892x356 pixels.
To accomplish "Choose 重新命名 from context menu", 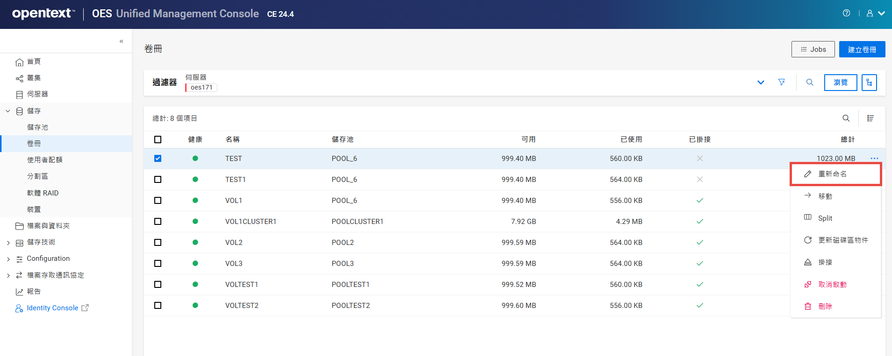I will point(832,174).
